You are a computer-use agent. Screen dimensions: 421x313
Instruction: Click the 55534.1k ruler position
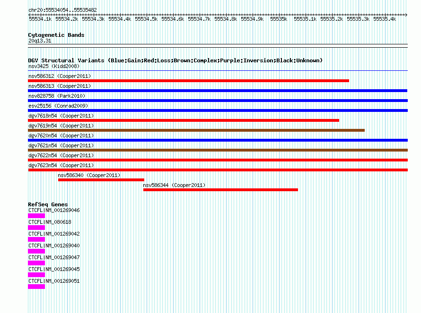tap(40, 19)
